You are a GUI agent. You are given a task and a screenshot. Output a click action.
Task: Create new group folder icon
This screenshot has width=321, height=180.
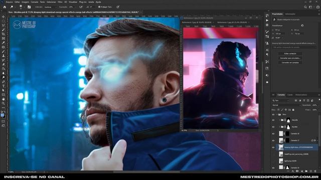[306, 171]
